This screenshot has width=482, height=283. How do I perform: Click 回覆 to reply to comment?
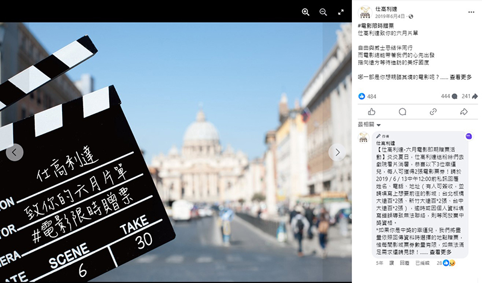pos(404,263)
